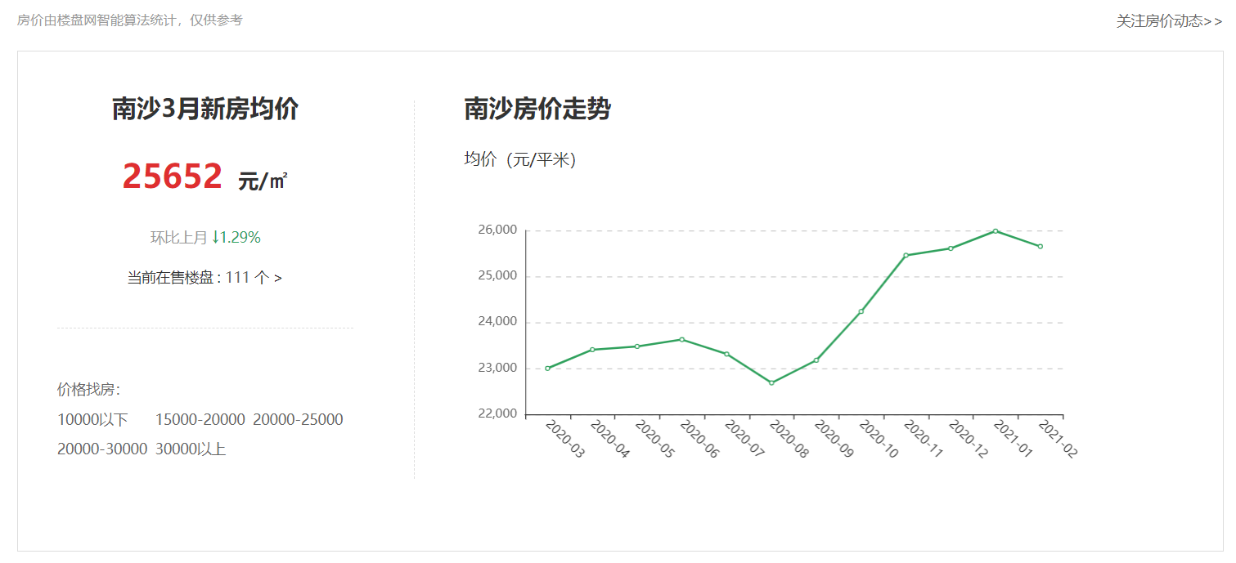The height and width of the screenshot is (563, 1236).
Task: Click the 2020-04 data point marker
Action: pos(592,350)
